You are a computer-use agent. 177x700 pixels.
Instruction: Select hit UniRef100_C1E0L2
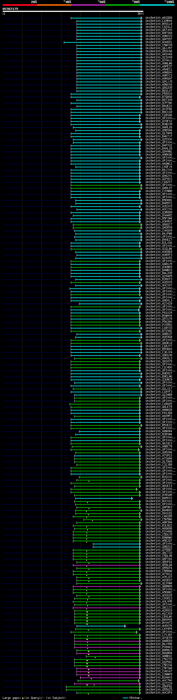click(x=159, y=27)
